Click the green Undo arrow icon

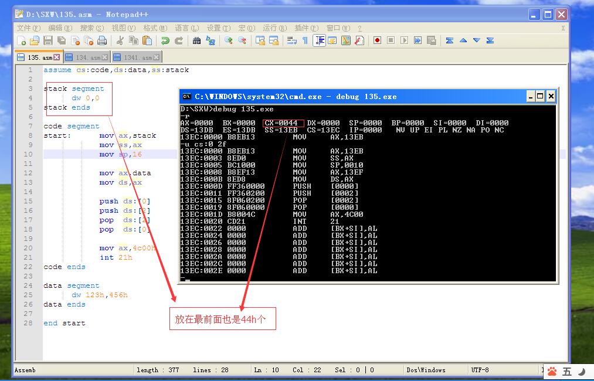point(165,40)
